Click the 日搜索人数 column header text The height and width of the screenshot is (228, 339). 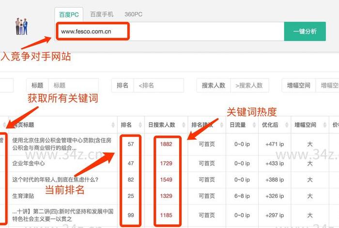pos(162,125)
